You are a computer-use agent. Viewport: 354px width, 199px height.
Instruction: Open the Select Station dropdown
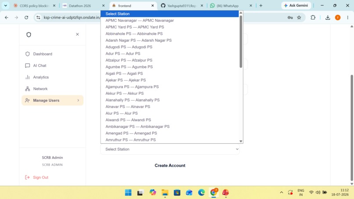click(x=170, y=149)
